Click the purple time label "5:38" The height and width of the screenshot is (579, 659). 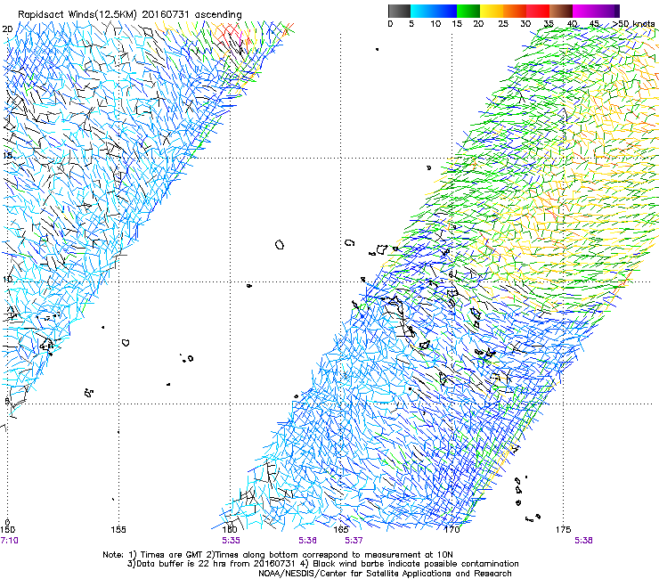pos(584,541)
